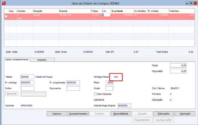Minimize the Itens da Ordem window

(x=187, y=3)
